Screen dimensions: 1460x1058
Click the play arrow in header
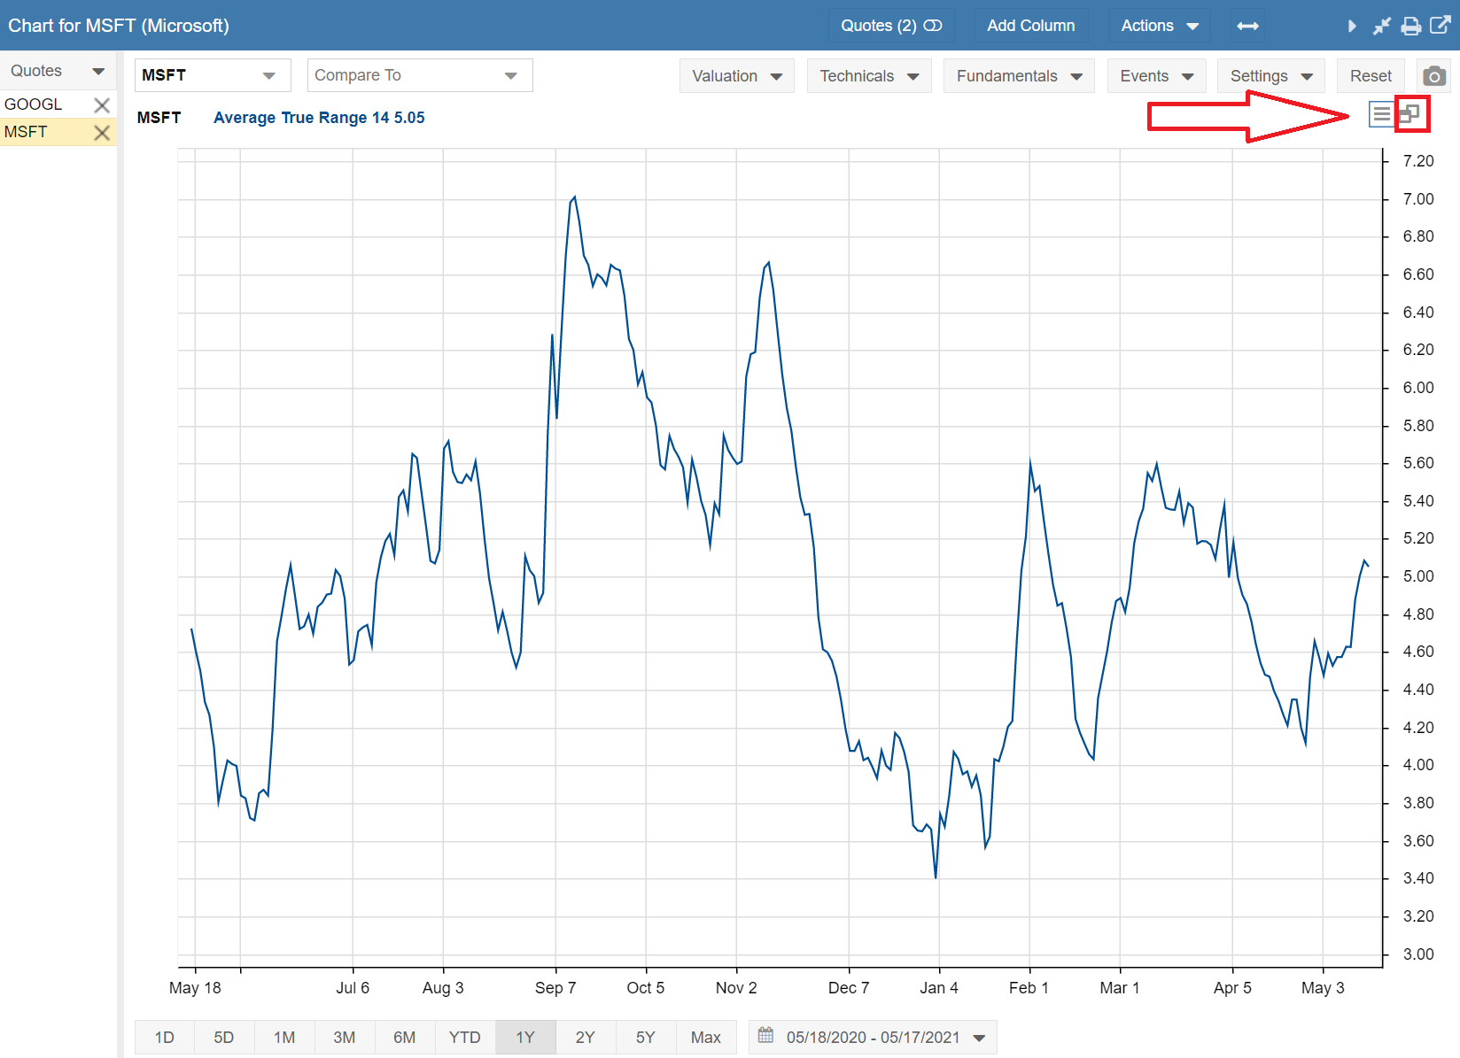[1352, 26]
